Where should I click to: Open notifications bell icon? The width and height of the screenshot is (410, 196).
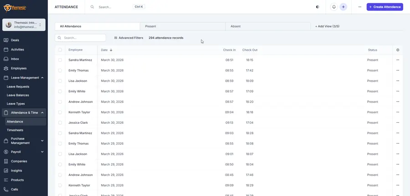pyautogui.click(x=333, y=7)
